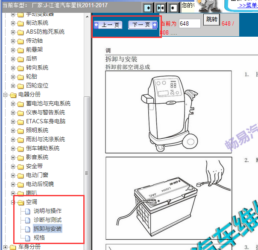This screenshot has height=250, width=258.
Task: Select the 四轮定位 folder icon
Action: (21, 86)
